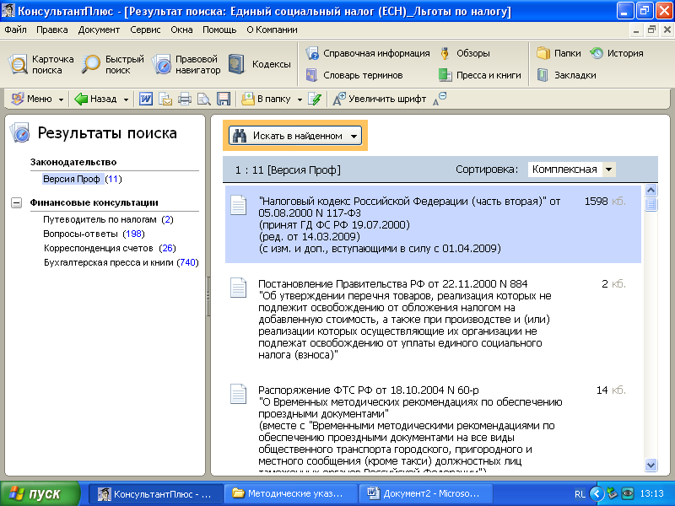Open the Правка menu

[x=52, y=30]
